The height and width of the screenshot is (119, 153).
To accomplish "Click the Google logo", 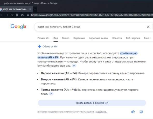I will (x=18, y=27).
